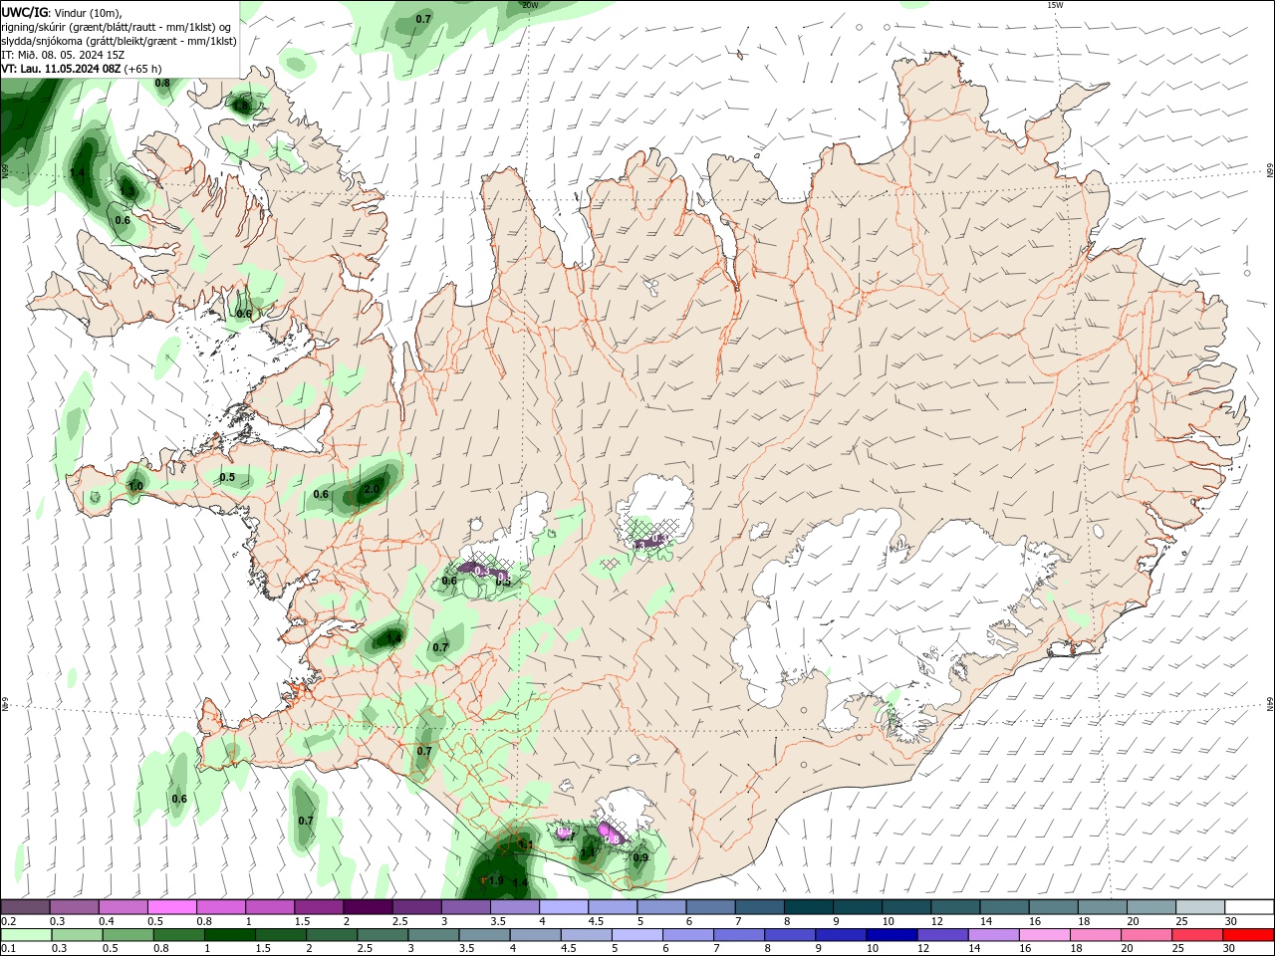This screenshot has width=1275, height=956.
Task: Click the '2.0' precipitation value on the map
Action: pyautogui.click(x=372, y=489)
